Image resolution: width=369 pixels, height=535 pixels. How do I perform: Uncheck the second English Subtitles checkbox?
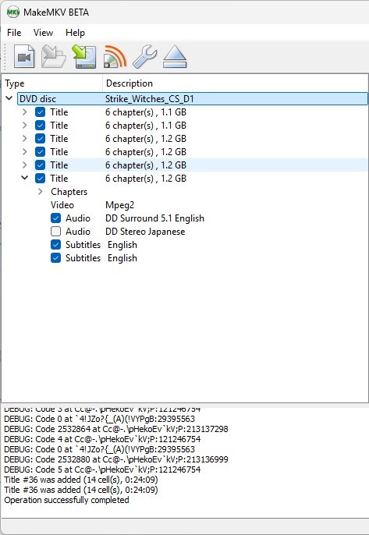tap(55, 258)
